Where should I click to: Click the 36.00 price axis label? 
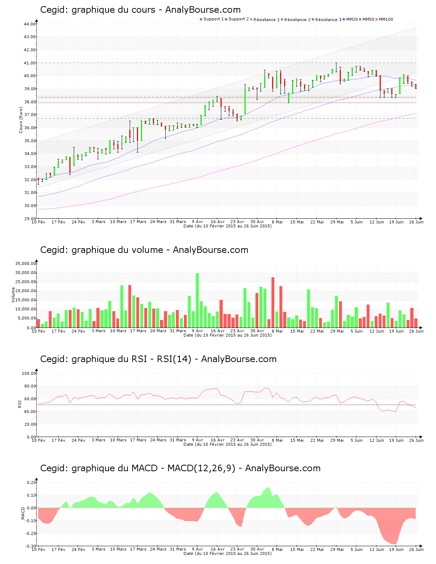pos(29,128)
